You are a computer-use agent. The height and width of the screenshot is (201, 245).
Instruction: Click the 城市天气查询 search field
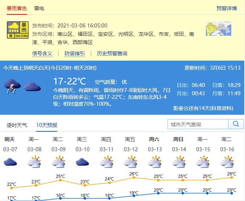click(198, 124)
